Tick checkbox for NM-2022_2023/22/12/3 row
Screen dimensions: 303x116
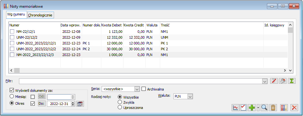[12, 55]
